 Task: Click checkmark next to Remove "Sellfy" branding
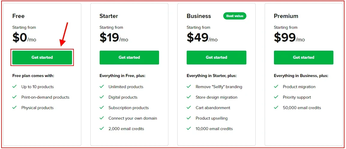point(189,87)
